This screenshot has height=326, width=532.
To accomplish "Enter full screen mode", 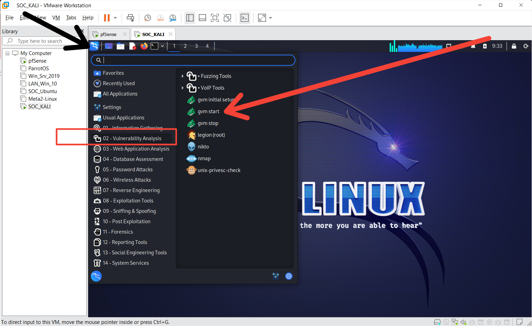I will 215,18.
